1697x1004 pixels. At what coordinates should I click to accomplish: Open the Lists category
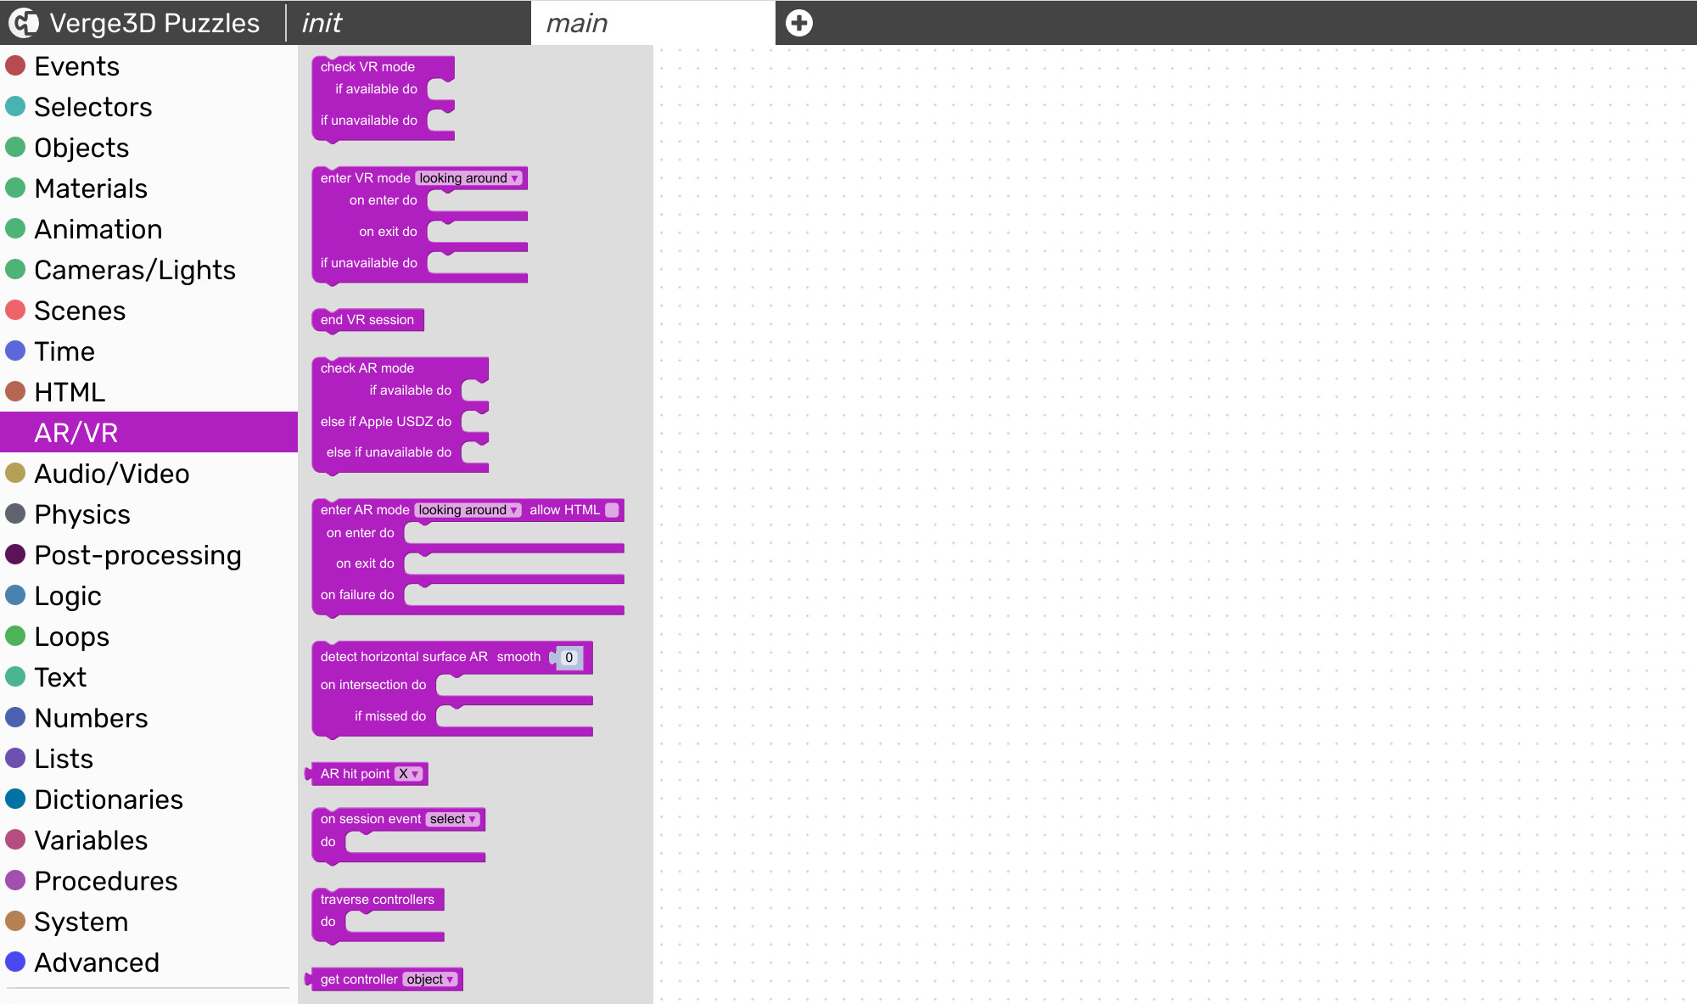148,759
